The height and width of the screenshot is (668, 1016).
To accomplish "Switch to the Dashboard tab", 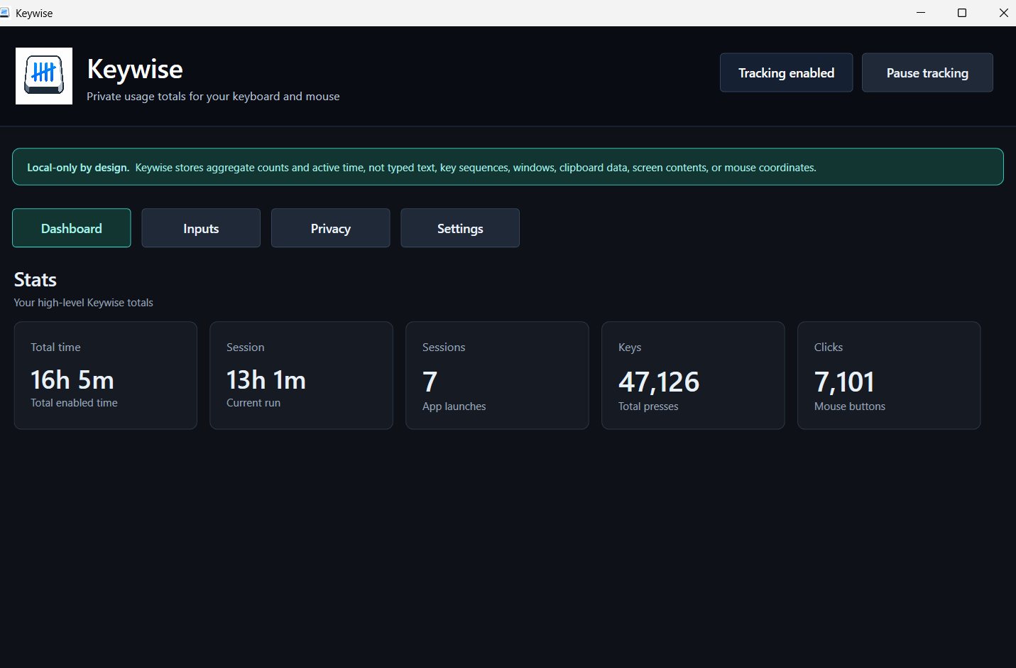I will [72, 228].
